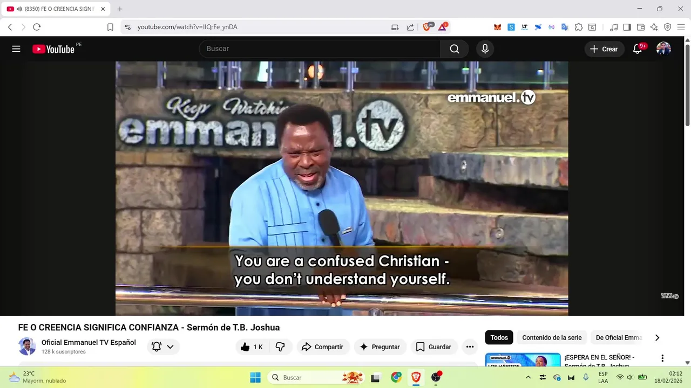Image resolution: width=691 pixels, height=388 pixels.
Task: Open MetaMask fox extension
Action: (498, 27)
